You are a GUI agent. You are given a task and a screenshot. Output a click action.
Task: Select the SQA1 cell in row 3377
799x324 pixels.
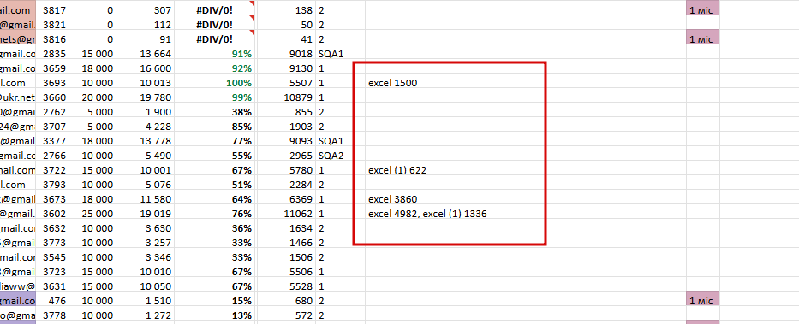click(x=340, y=141)
